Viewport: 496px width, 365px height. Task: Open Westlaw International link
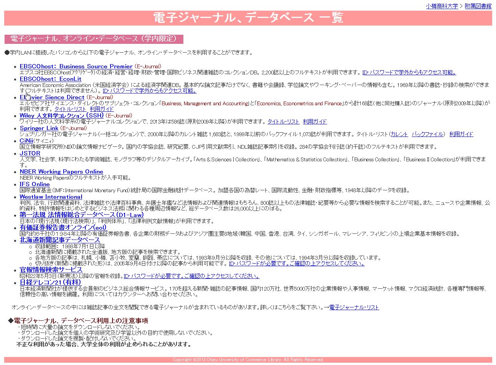coord(51,196)
